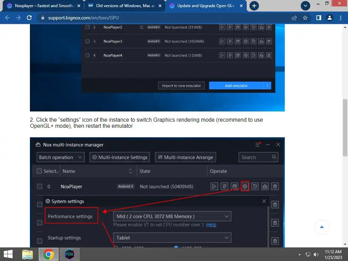Viewport: 348px width, 261px height.
Task: Open File Explorer from the taskbar
Action: click(x=28, y=254)
